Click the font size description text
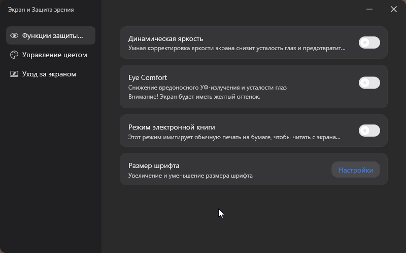This screenshot has width=406, height=253. click(190, 176)
